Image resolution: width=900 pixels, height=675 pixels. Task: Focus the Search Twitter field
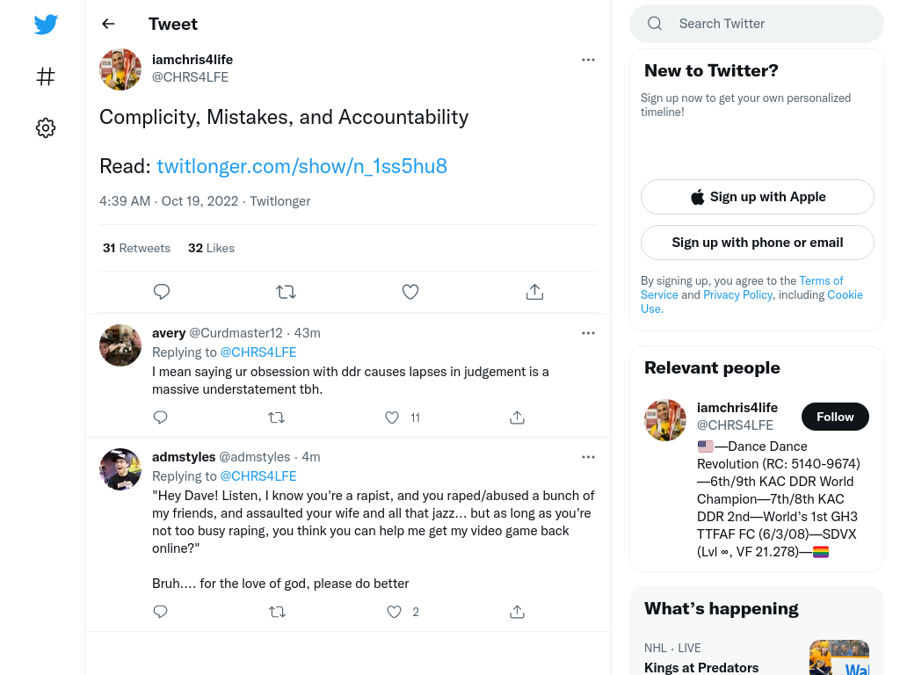point(757,24)
